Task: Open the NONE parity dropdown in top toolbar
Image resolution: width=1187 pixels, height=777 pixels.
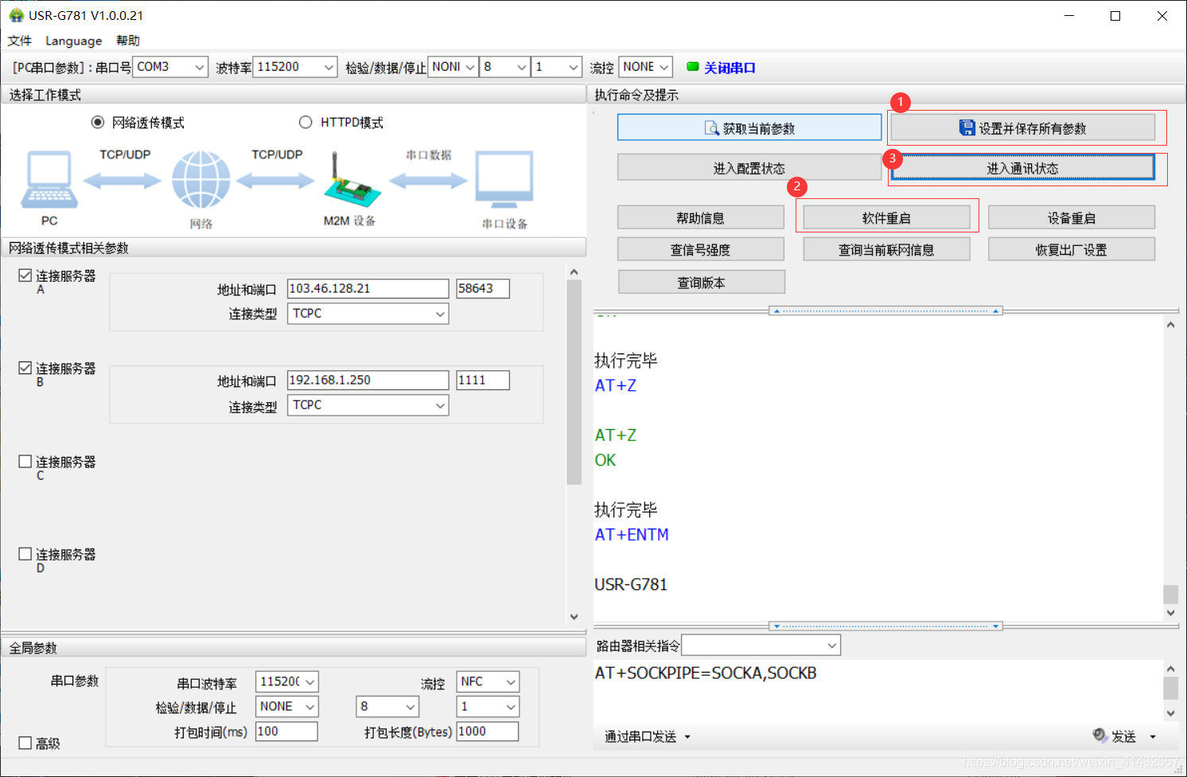Action: pos(453,67)
